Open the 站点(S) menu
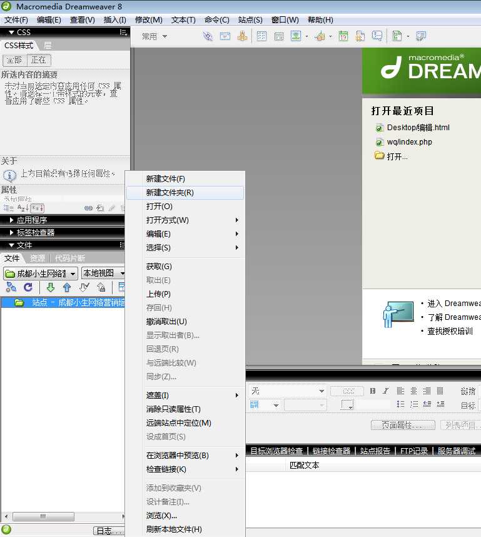 (x=250, y=20)
